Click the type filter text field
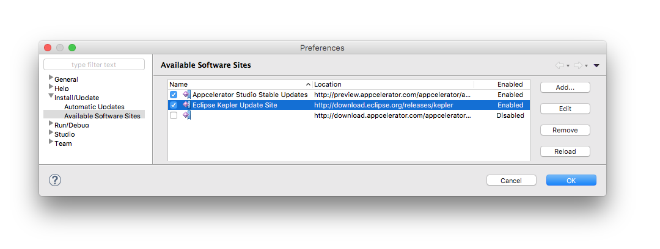The height and width of the screenshot is (249, 660). (x=94, y=65)
